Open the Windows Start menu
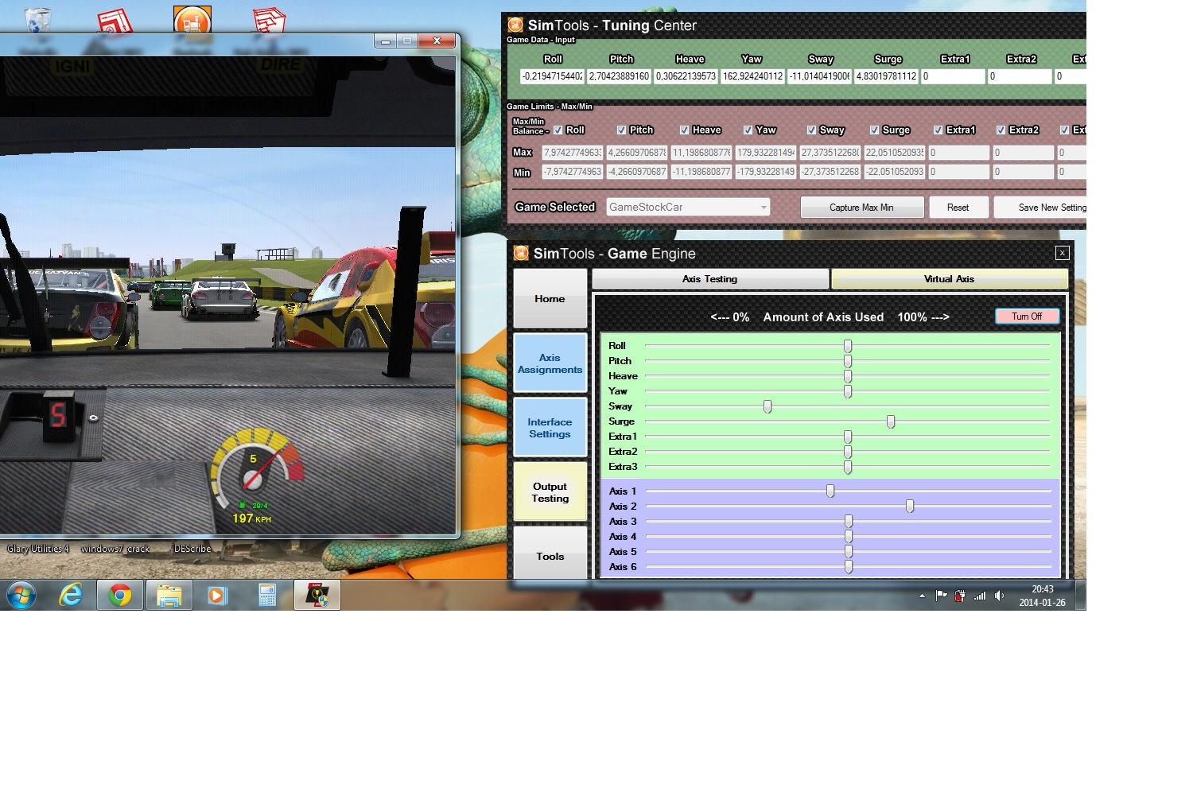The image size is (1193, 796). coord(21,595)
